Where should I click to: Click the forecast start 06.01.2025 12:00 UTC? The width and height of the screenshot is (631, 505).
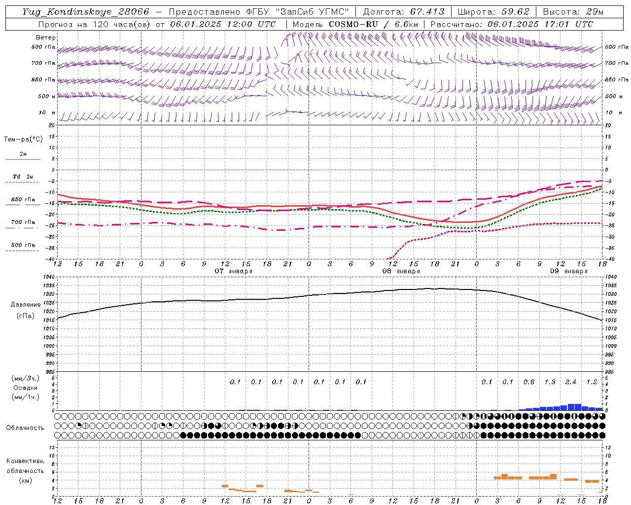(223, 24)
